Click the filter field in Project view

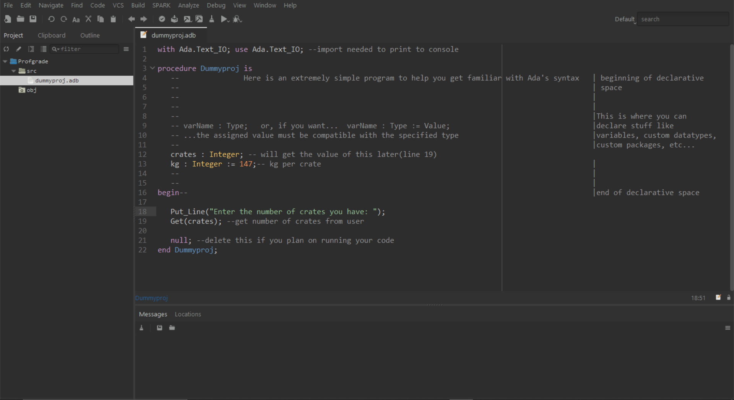point(85,49)
